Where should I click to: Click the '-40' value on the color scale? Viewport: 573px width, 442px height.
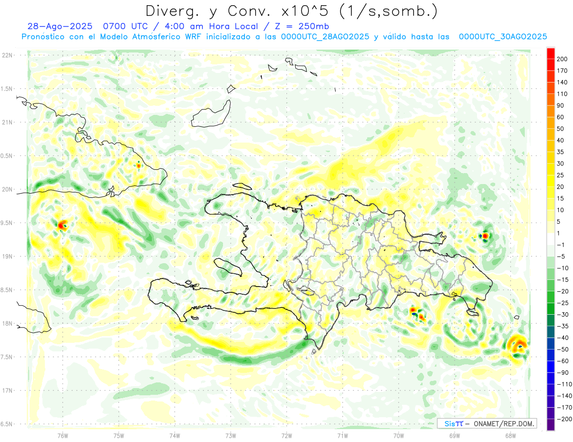[x=563, y=338]
